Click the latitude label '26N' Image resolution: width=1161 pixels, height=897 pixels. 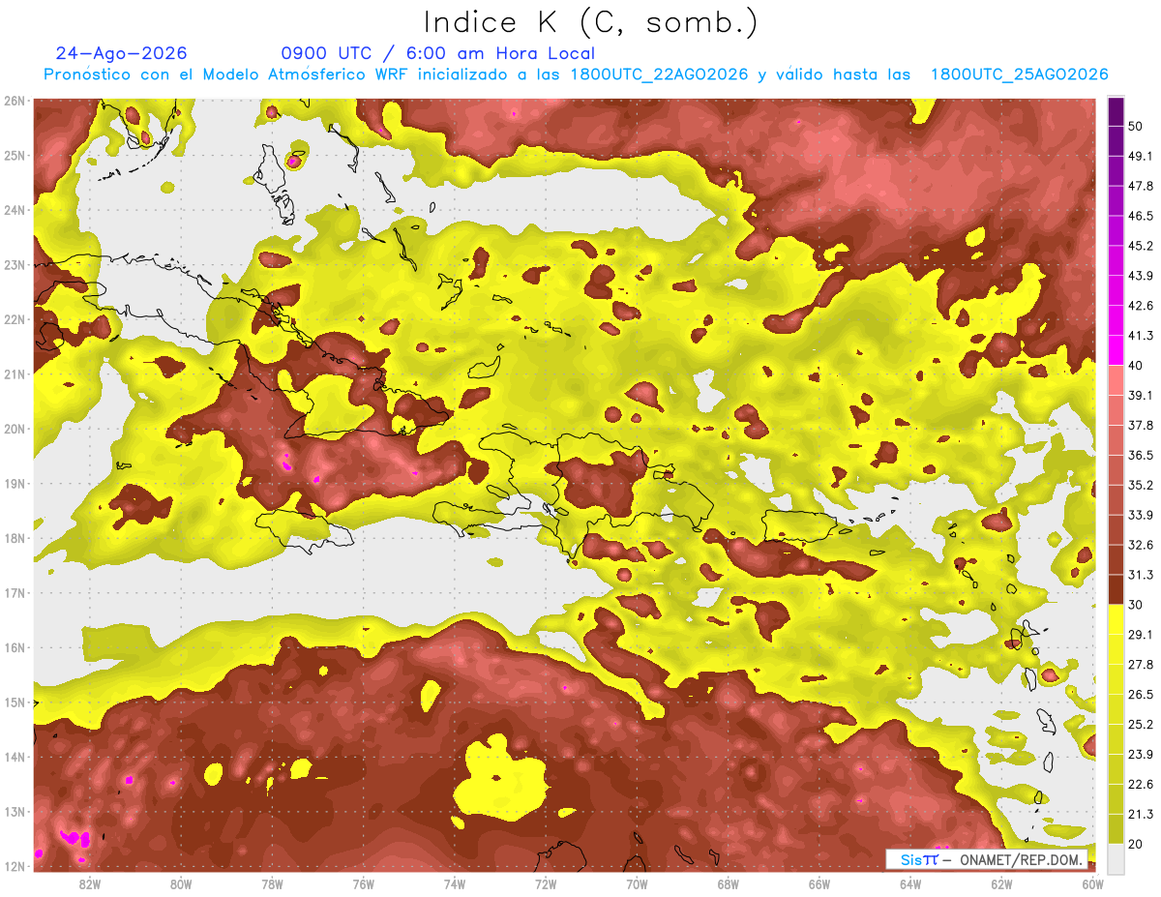coord(15,101)
